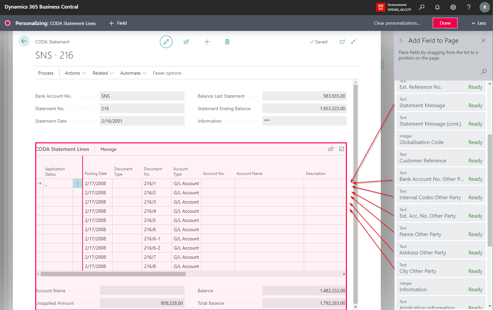Click the share icon beside edit pencil
This screenshot has width=493, height=310.
186,42
